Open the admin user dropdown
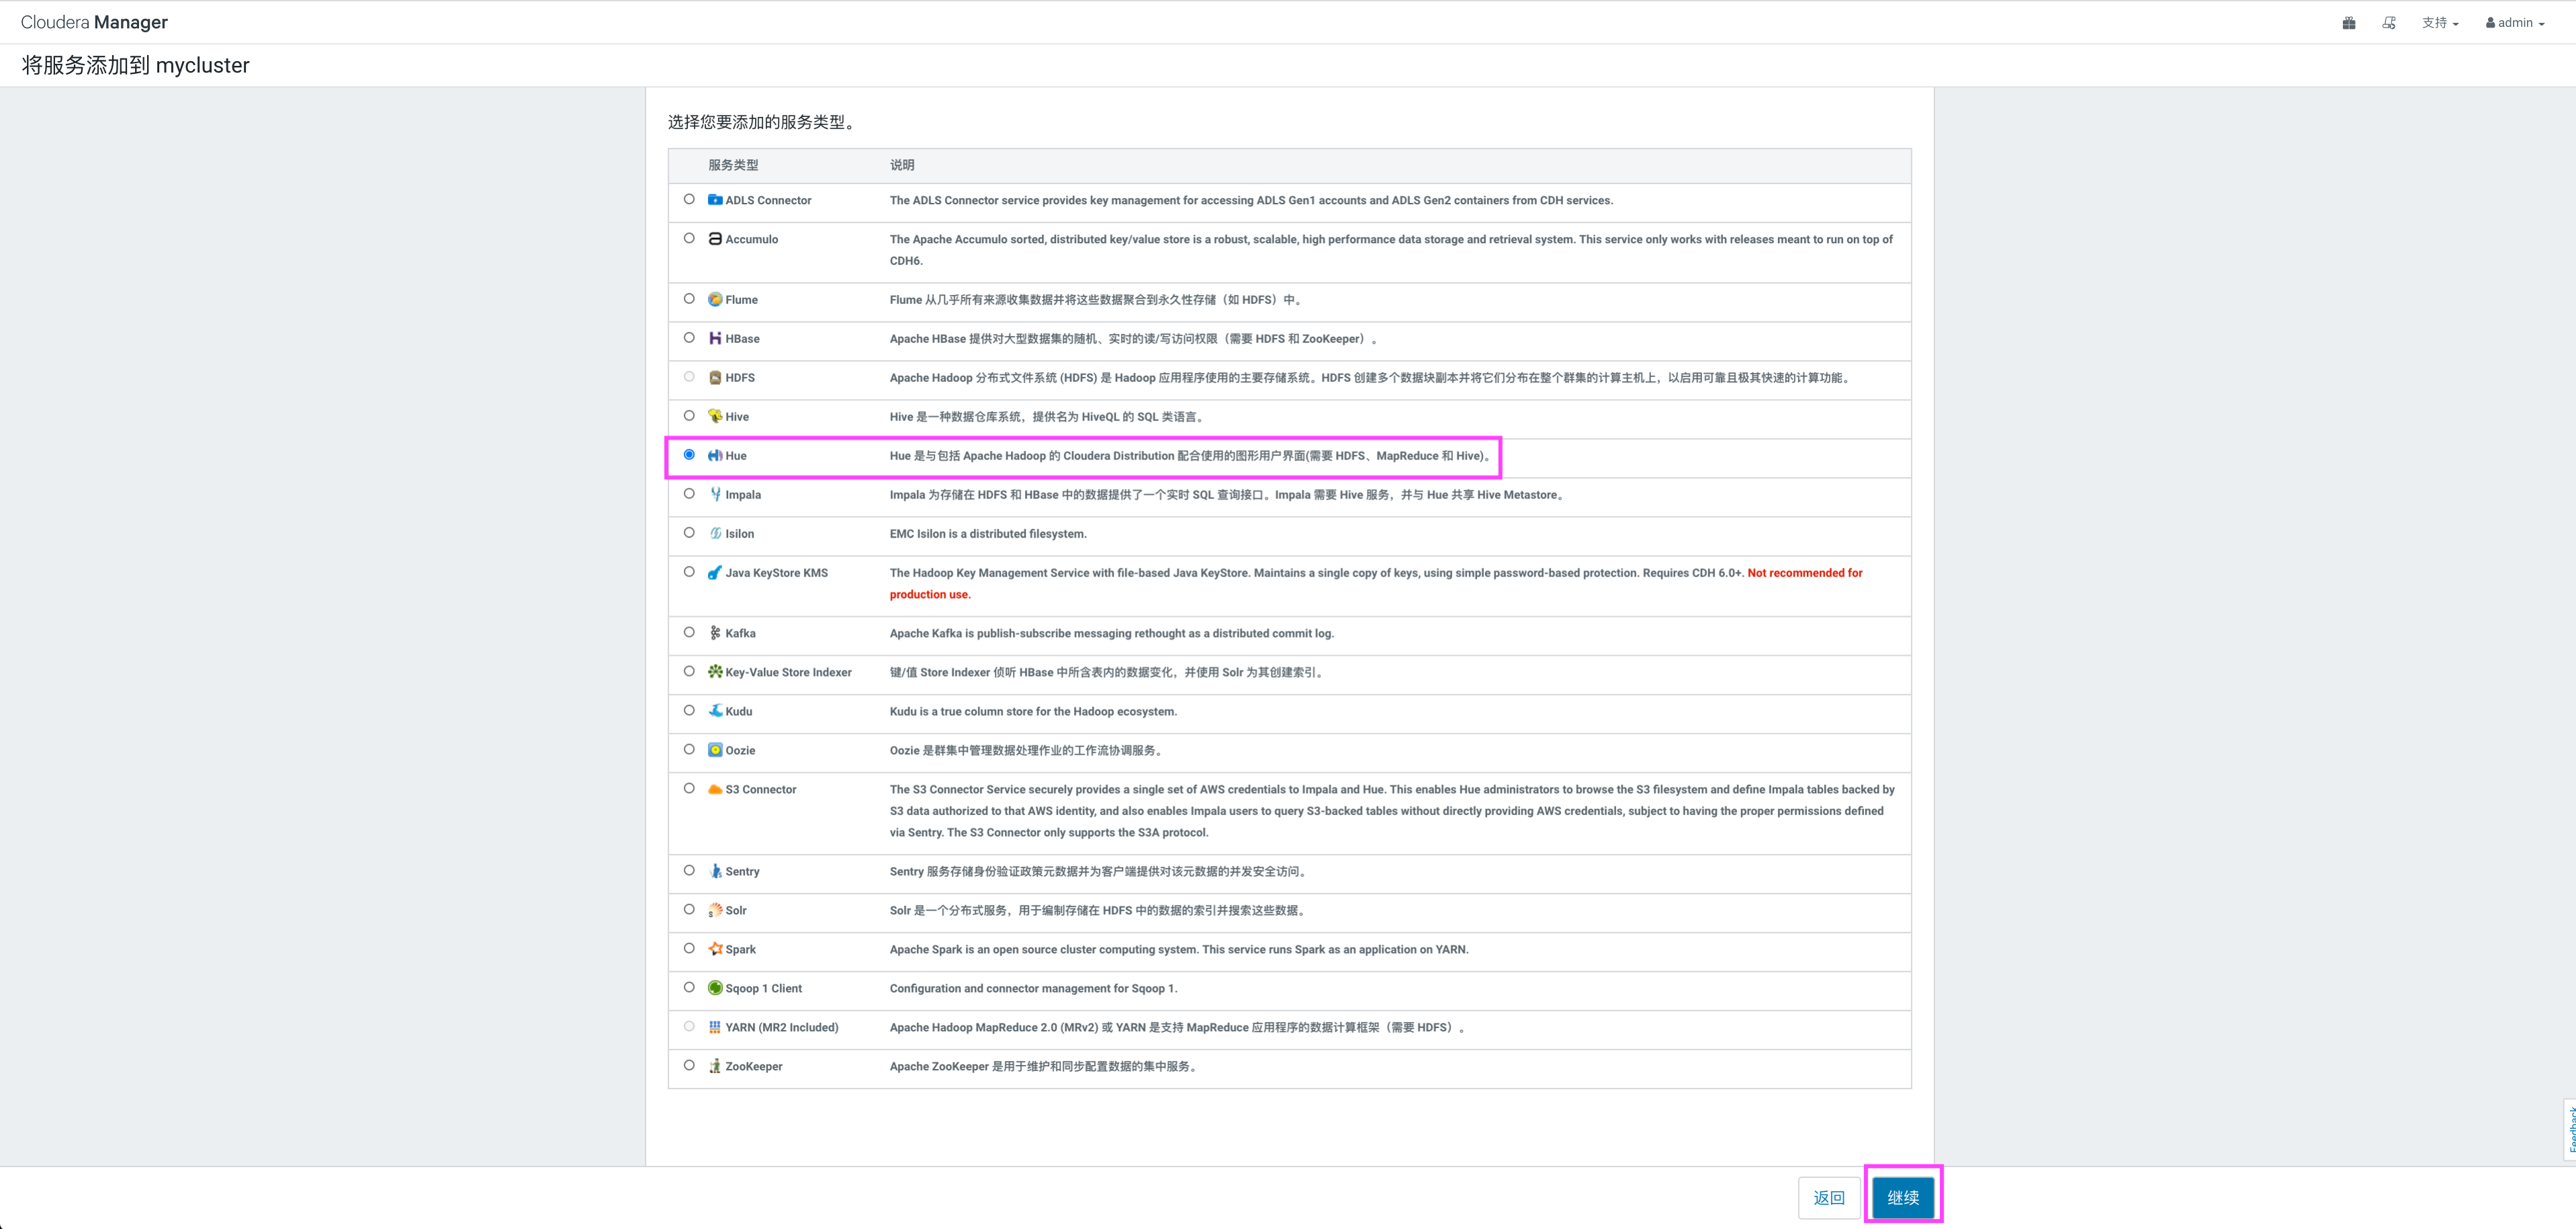 tap(2515, 23)
